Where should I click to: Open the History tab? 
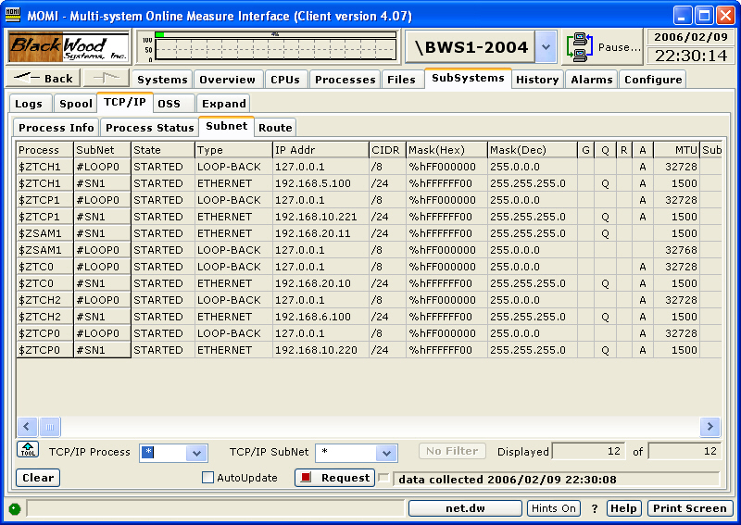click(x=537, y=80)
